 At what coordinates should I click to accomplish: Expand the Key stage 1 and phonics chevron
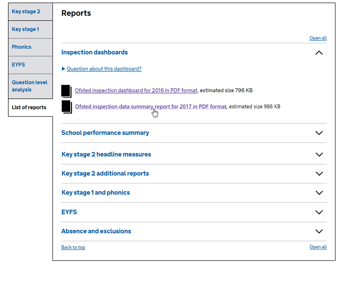(x=319, y=193)
